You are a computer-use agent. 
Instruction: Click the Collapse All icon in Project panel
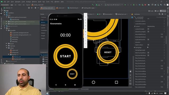pyautogui.click(x=32, y=8)
